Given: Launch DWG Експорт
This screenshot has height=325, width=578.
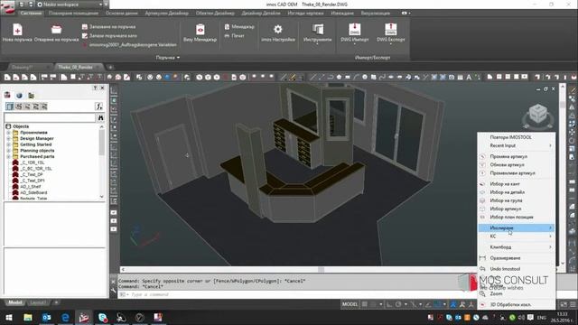Looking at the screenshot, I should [391, 33].
